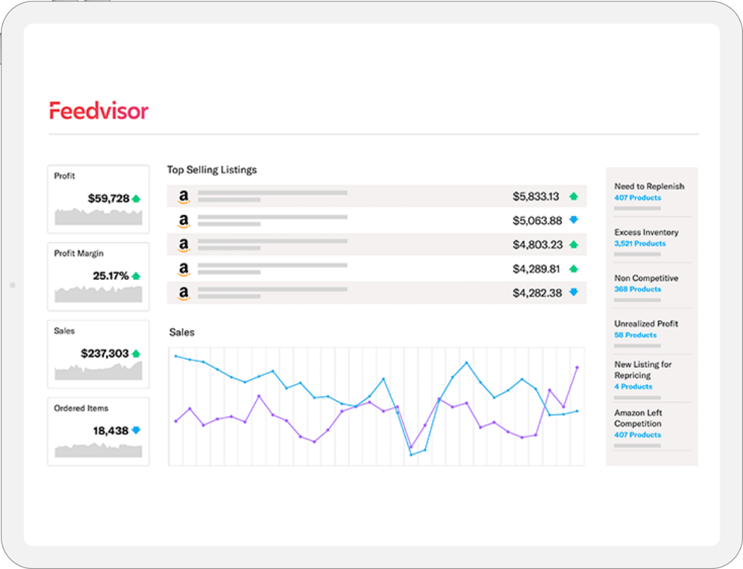The height and width of the screenshot is (569, 743).
Task: Open the listing marked by the fourth Amazon icon
Action: coord(183,269)
